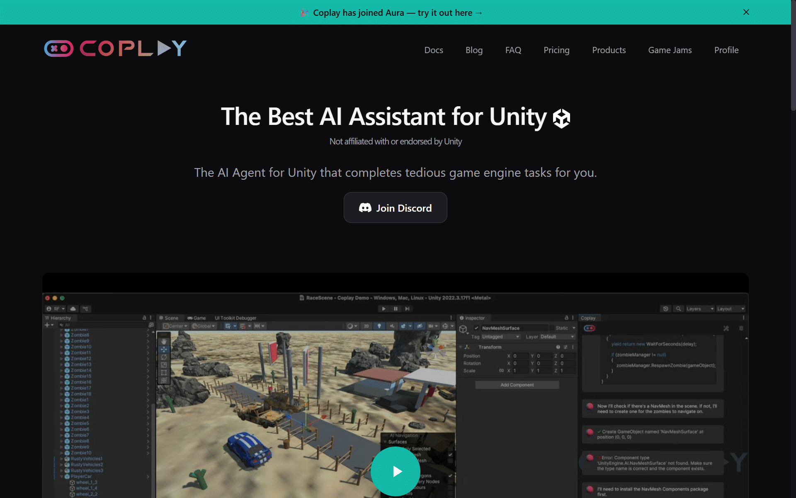Toggle the Static checkbox in Inspector
This screenshot has height=498, width=796.
point(551,328)
